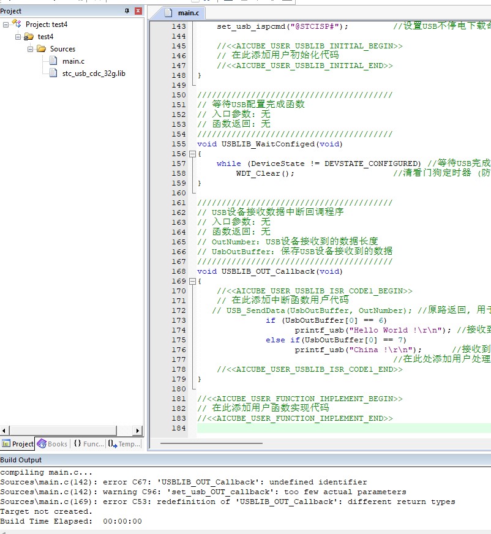The image size is (491, 534).
Task: Collapse the Project: test4 tree node
Action: (x=6, y=24)
